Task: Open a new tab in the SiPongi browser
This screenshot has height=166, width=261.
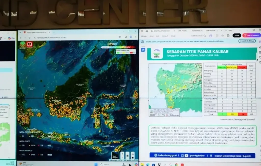Action: pos(54,32)
